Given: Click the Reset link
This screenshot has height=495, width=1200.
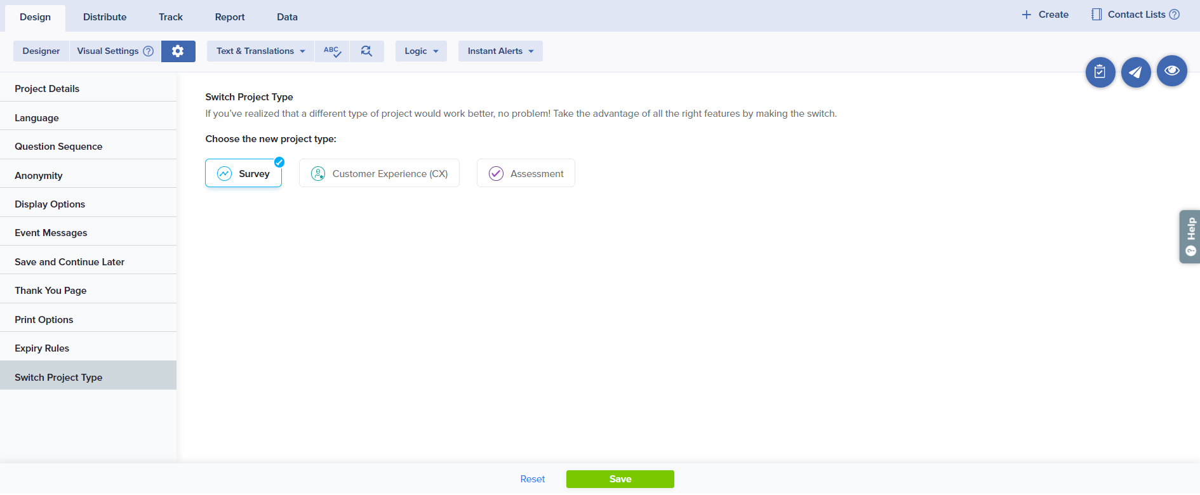Looking at the screenshot, I should (532, 479).
